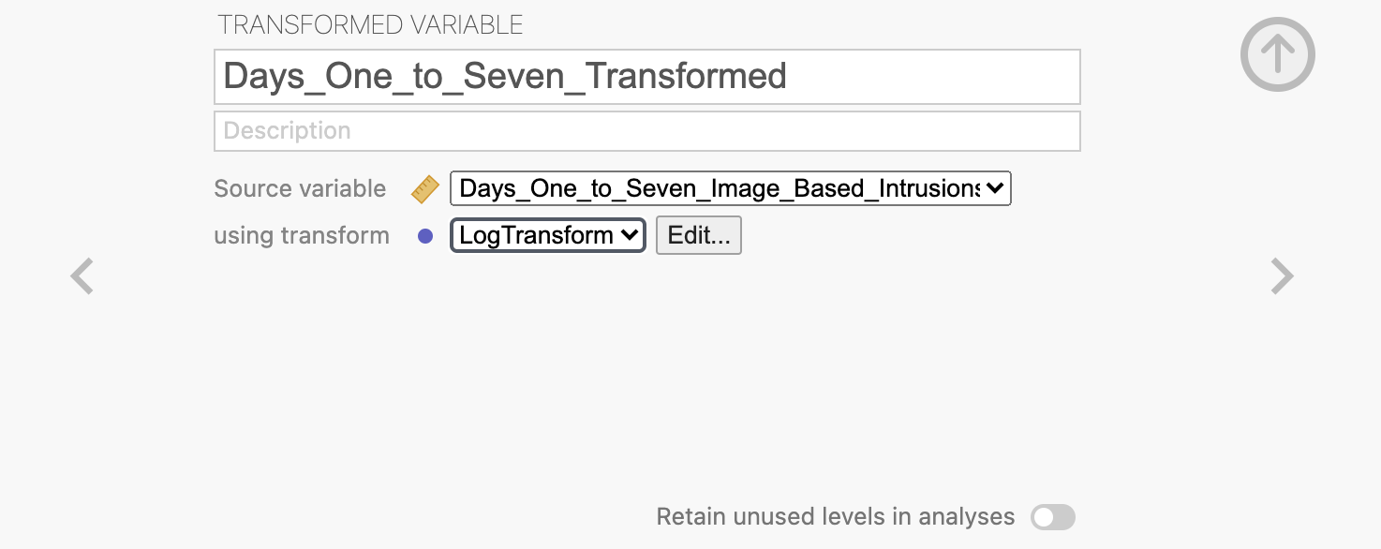Go to the previous variable chevron
The width and height of the screenshot is (1381, 549).
[x=82, y=276]
